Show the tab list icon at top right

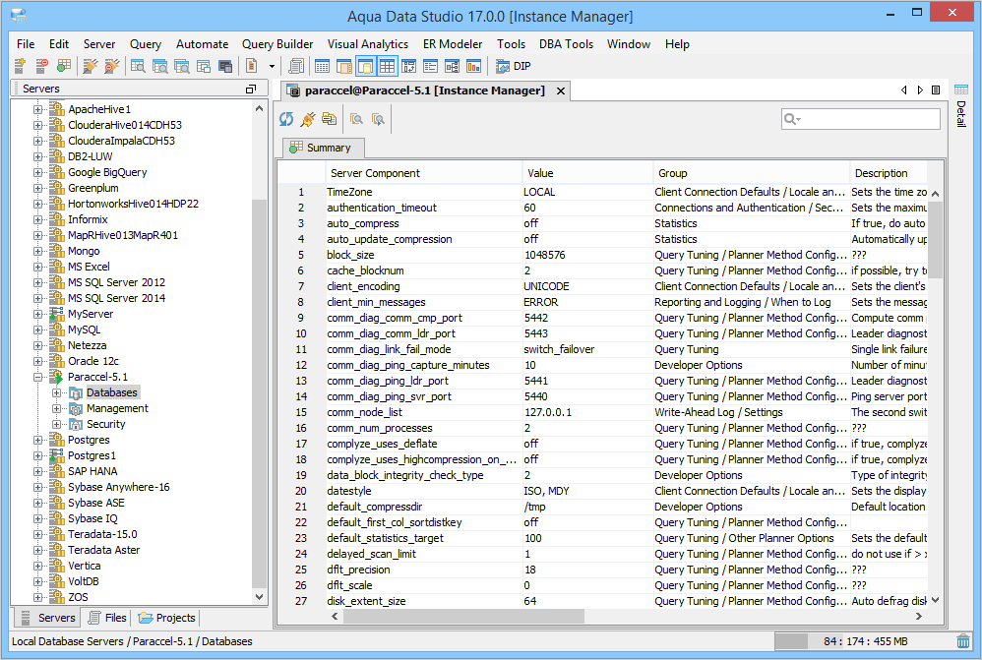pyautogui.click(x=936, y=90)
